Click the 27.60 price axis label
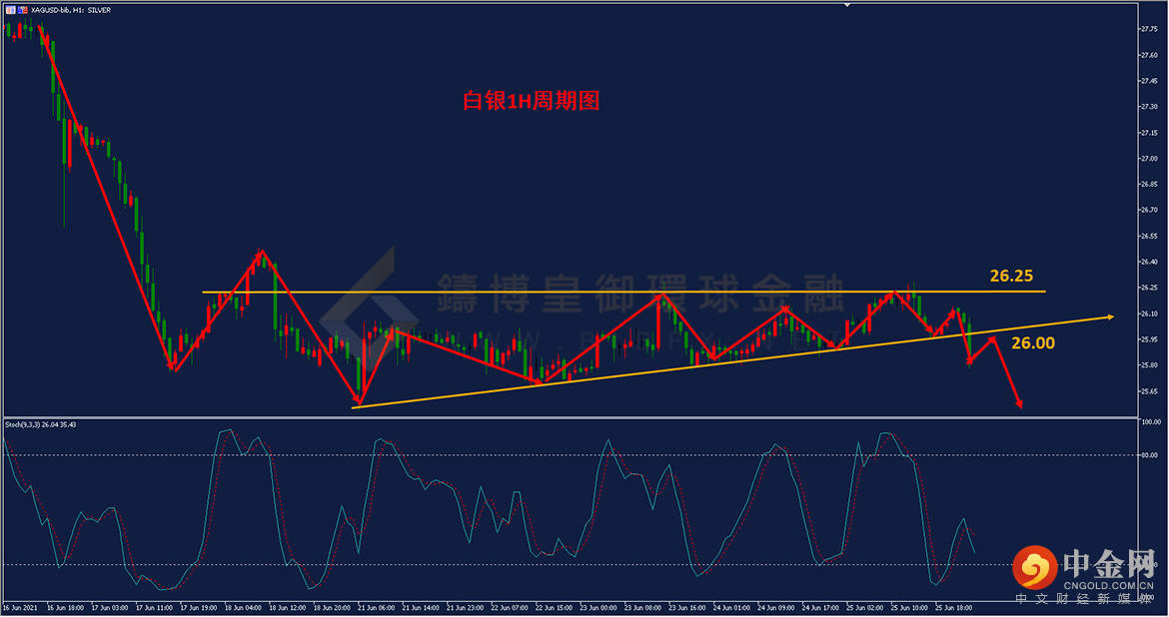 [1149, 55]
